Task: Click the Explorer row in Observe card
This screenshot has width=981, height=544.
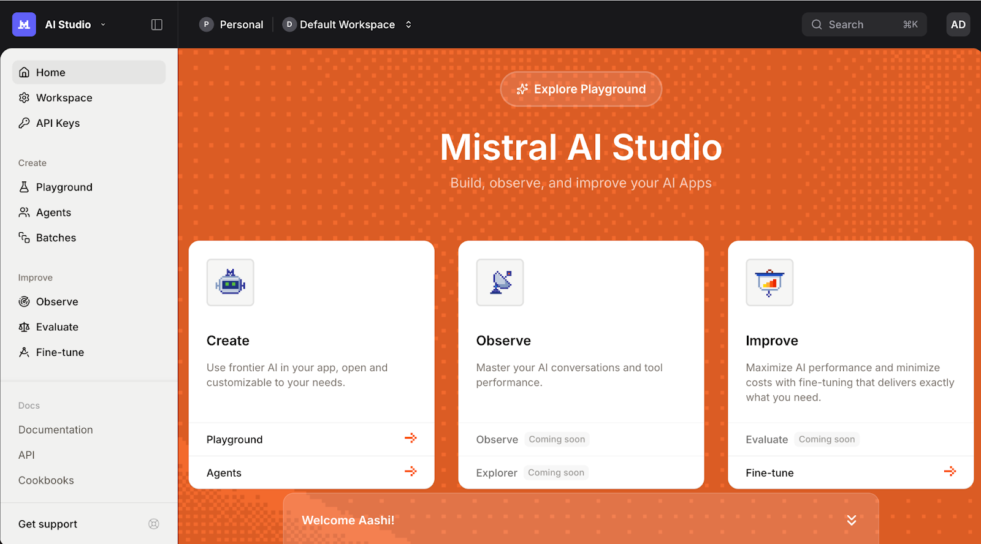Action: (x=581, y=472)
